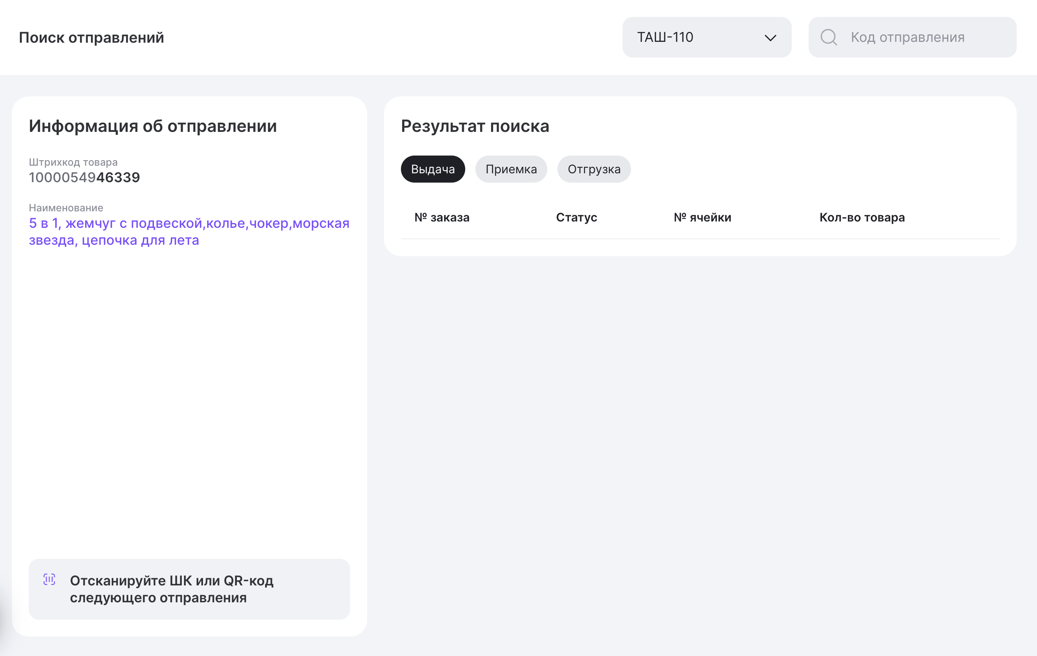Focus the Код отправления search field
The width and height of the screenshot is (1037, 656).
922,38
